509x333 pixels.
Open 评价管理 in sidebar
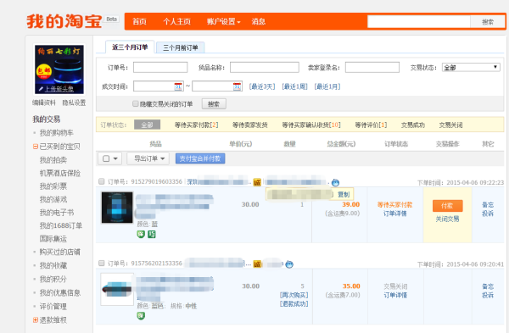(53, 307)
